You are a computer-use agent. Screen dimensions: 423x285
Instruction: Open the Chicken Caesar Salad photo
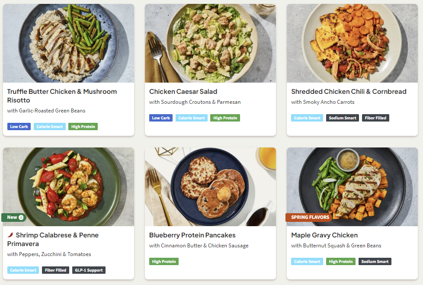click(210, 43)
